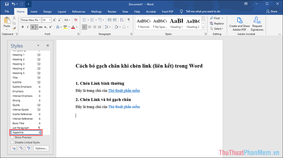
Task: Expand Styles pane options arrow
Action: [38, 45]
